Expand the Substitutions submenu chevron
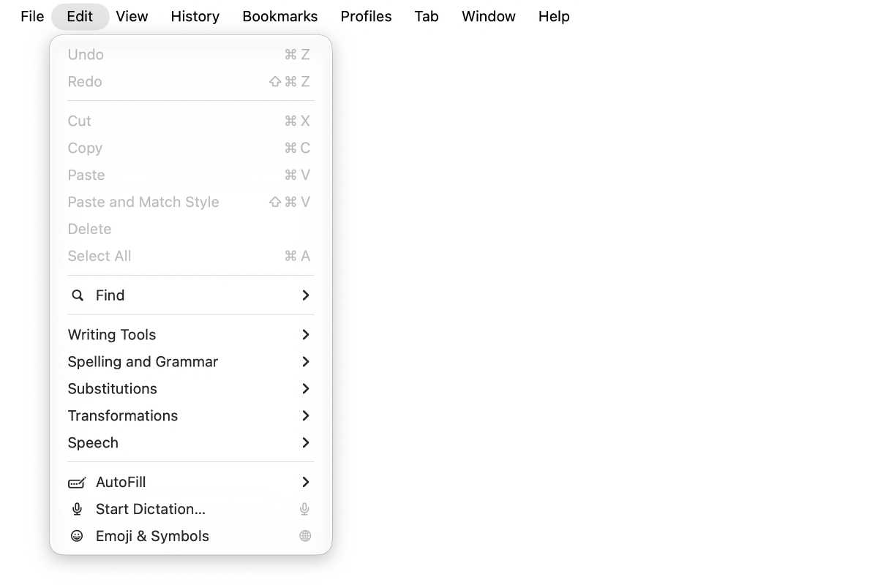Image resolution: width=878 pixels, height=585 pixels. (x=306, y=389)
